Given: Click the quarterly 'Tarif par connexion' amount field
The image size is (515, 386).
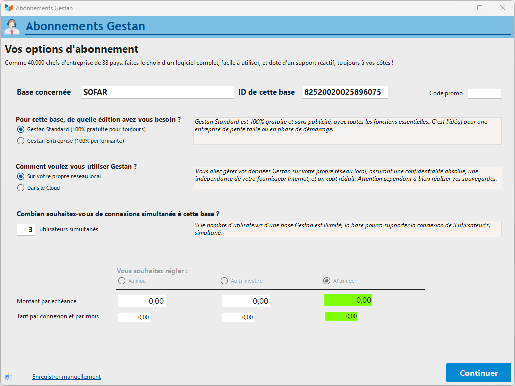Looking at the screenshot, I should (x=238, y=317).
